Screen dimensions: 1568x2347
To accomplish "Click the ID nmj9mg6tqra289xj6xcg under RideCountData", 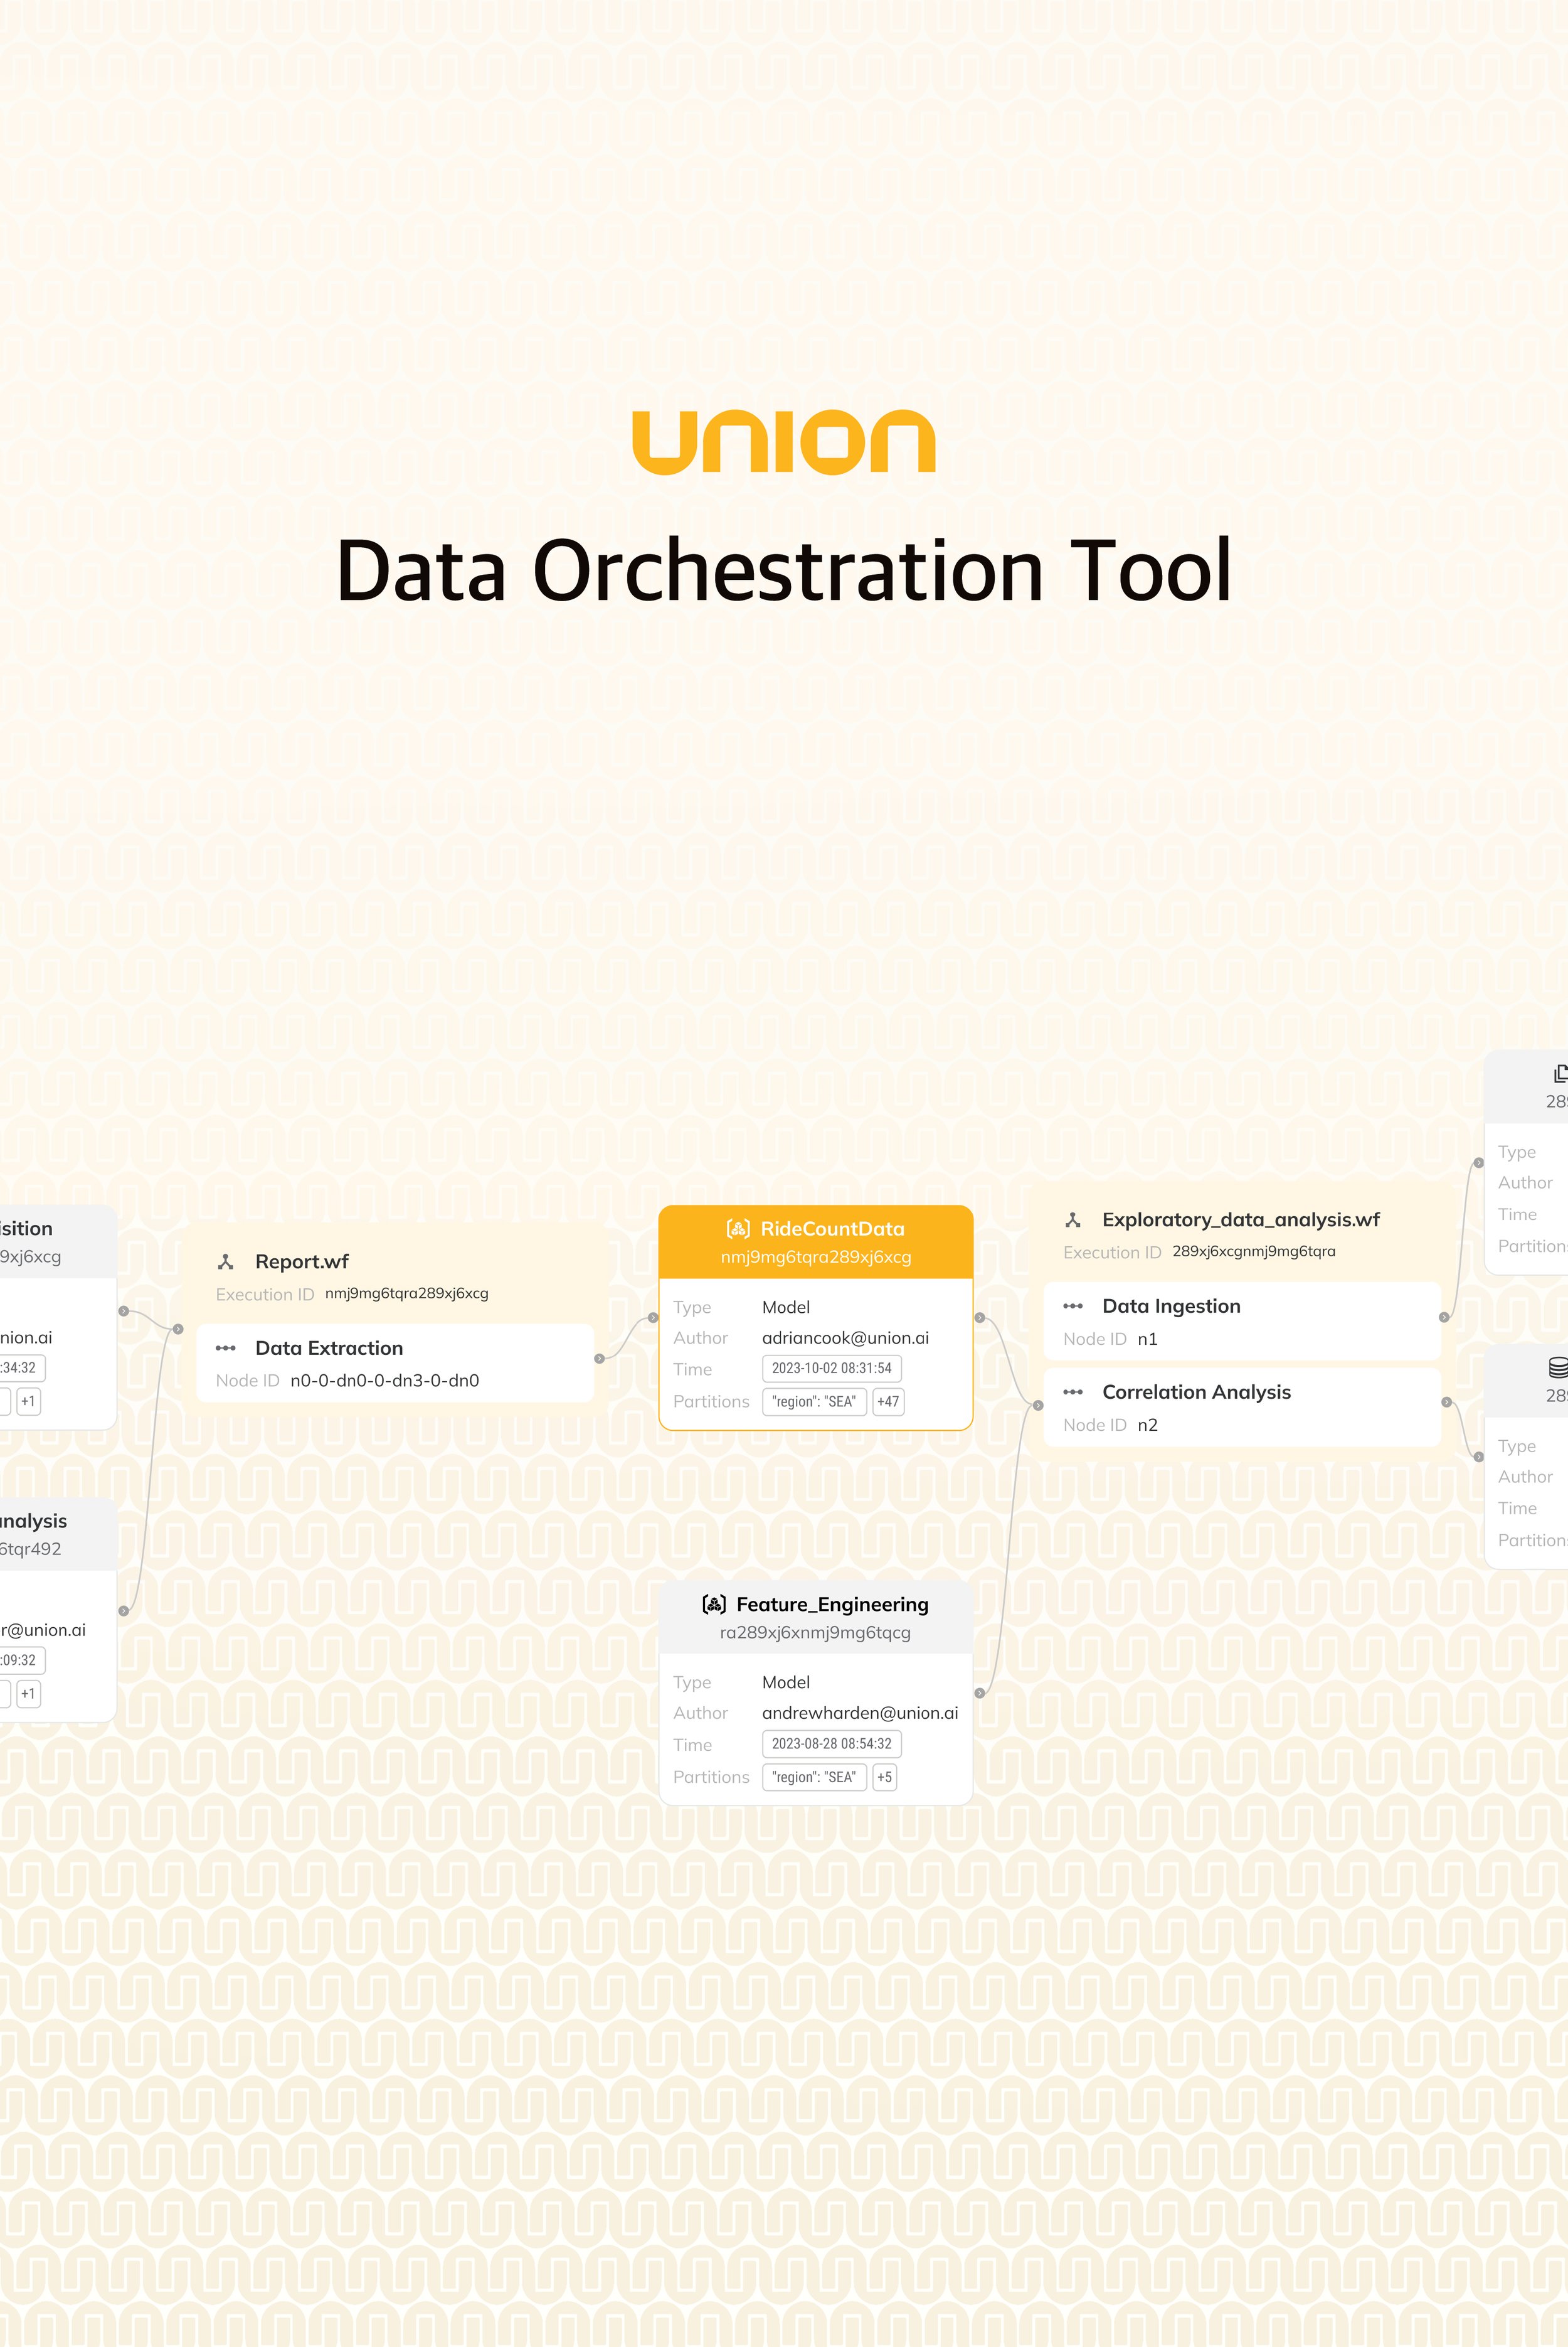I will coord(816,1256).
